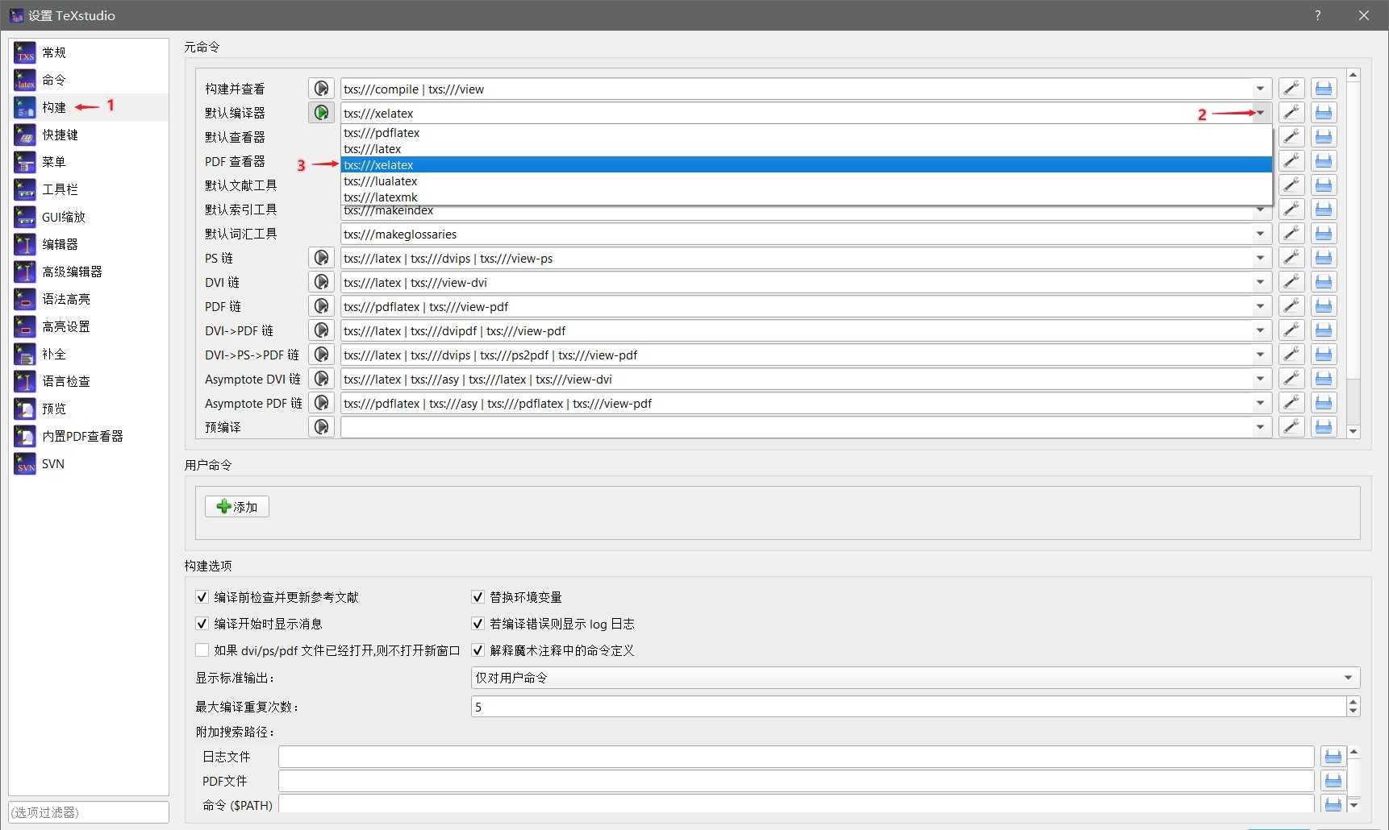The image size is (1389, 830).
Task: Click the 日志文件 path input field
Action: pos(796,757)
